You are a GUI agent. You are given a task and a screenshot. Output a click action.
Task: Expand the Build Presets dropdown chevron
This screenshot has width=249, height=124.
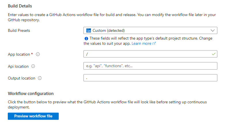pos(213,30)
